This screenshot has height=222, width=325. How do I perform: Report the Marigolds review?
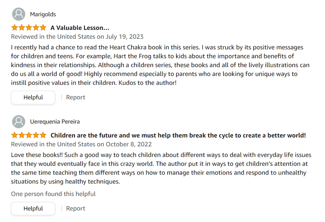(76, 97)
